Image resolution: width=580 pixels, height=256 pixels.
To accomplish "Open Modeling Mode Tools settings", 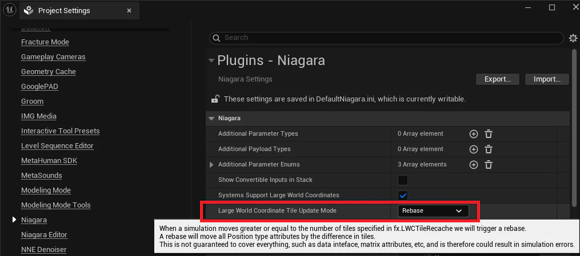I will (56, 205).
